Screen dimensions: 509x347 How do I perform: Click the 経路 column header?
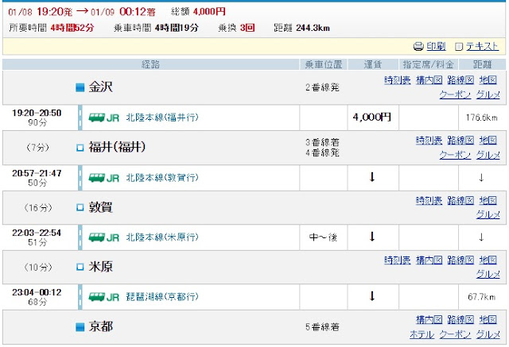point(150,64)
